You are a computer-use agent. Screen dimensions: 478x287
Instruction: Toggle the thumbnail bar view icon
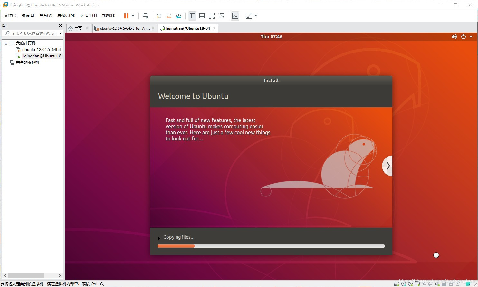[x=202, y=16]
